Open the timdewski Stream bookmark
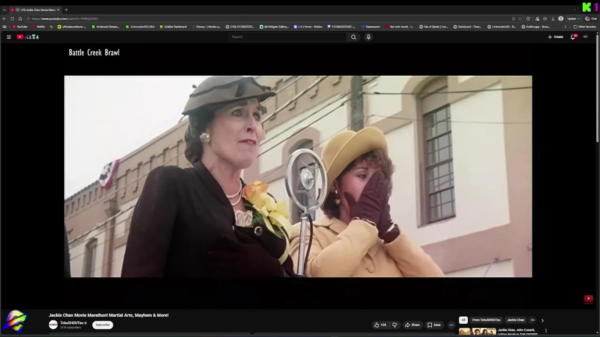This screenshot has height=337, width=600. click(x=105, y=27)
